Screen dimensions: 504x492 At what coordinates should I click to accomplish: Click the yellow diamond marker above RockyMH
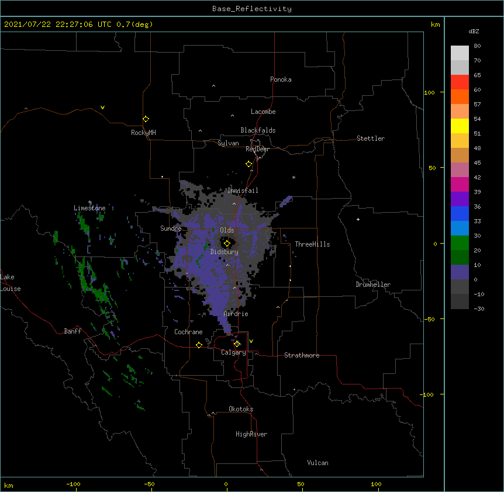[146, 119]
